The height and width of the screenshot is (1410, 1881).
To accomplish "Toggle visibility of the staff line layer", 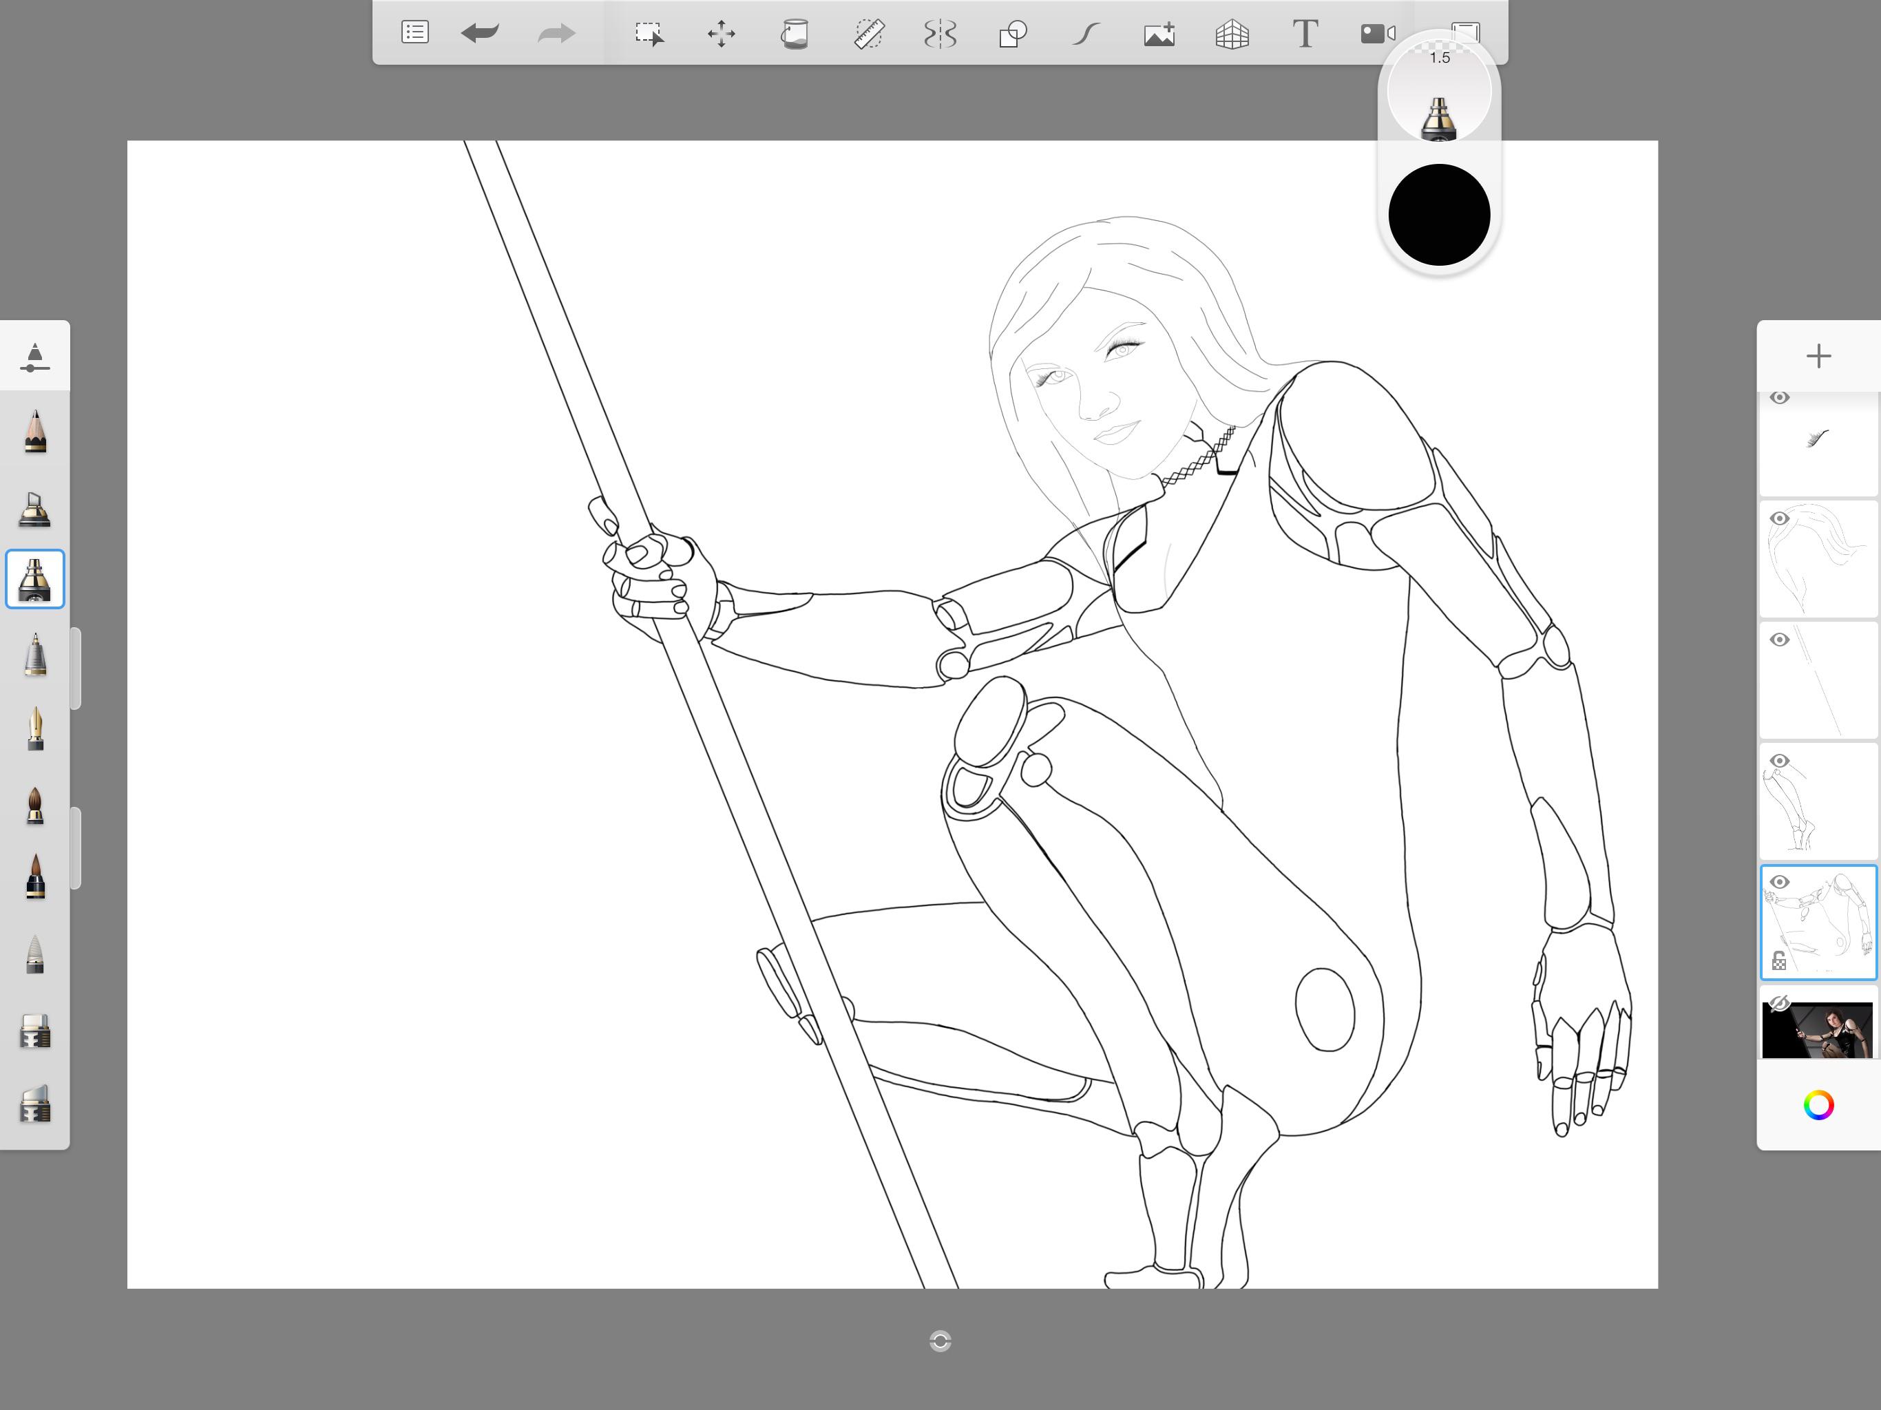I will (1779, 640).
